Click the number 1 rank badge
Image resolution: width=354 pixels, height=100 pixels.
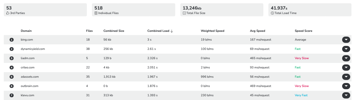pyautogui.click(x=11, y=40)
